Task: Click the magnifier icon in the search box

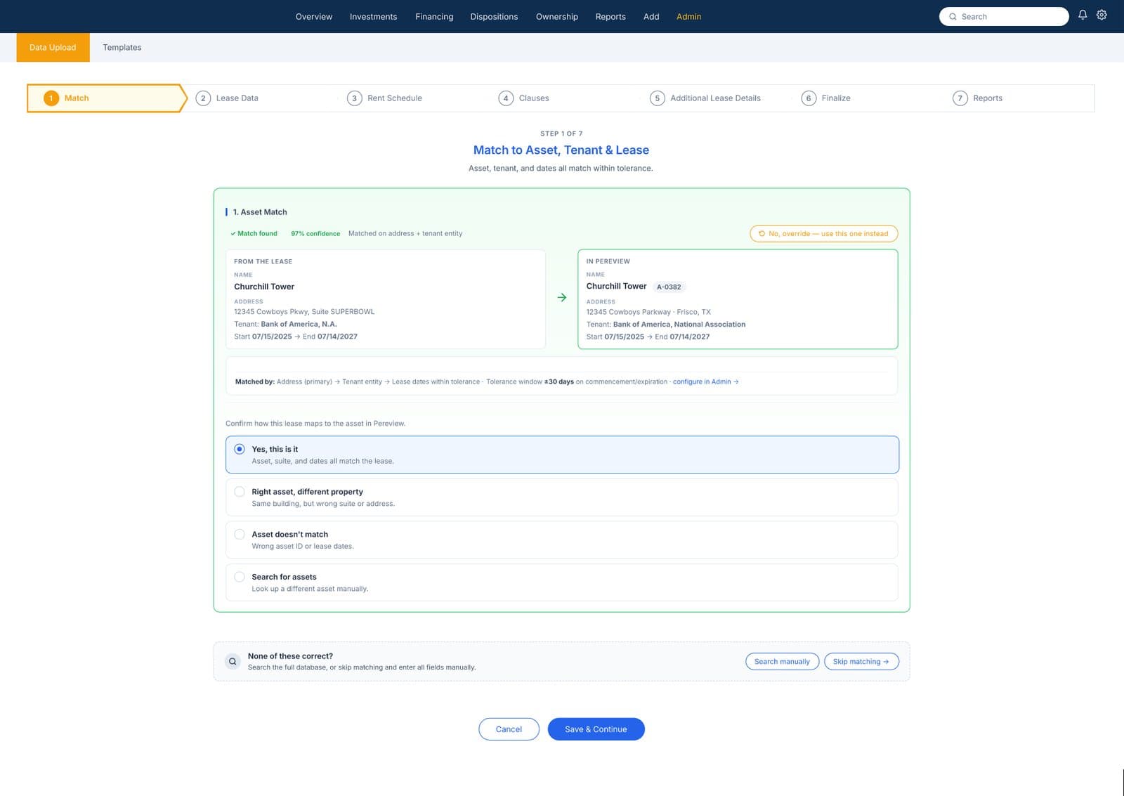Action: [x=953, y=17]
